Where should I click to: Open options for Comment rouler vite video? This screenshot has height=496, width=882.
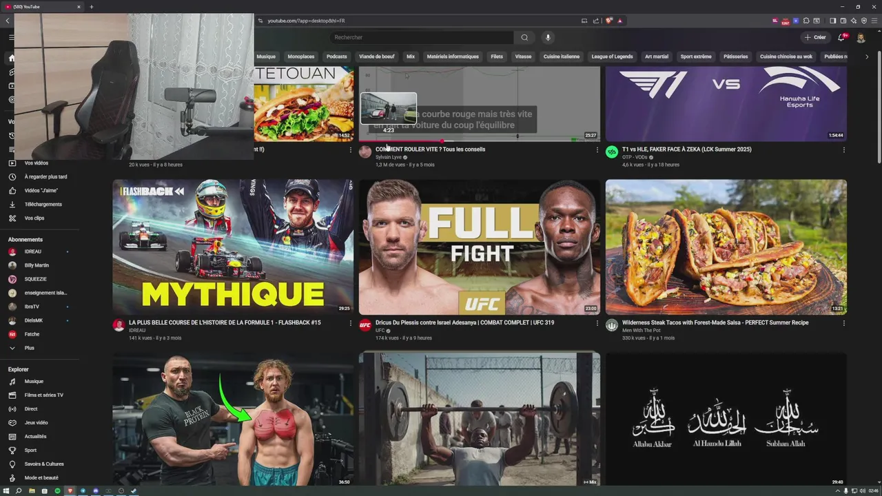[x=597, y=149]
